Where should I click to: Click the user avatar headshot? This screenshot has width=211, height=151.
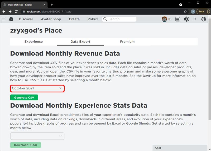[164, 19]
